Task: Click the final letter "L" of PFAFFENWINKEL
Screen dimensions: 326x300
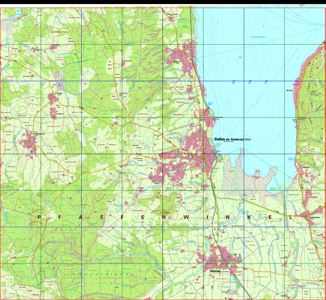Action: click(x=291, y=218)
